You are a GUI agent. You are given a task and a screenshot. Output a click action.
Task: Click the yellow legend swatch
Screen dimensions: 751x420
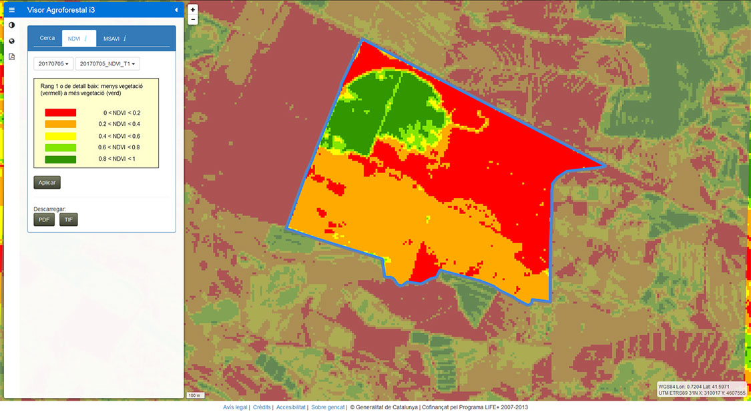(60, 136)
